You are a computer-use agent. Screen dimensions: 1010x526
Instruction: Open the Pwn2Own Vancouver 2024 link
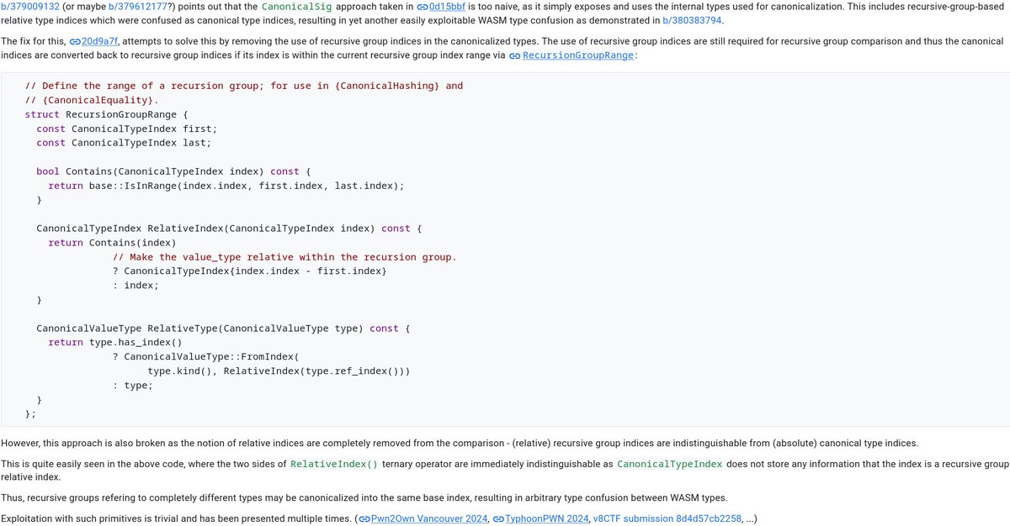(x=429, y=518)
